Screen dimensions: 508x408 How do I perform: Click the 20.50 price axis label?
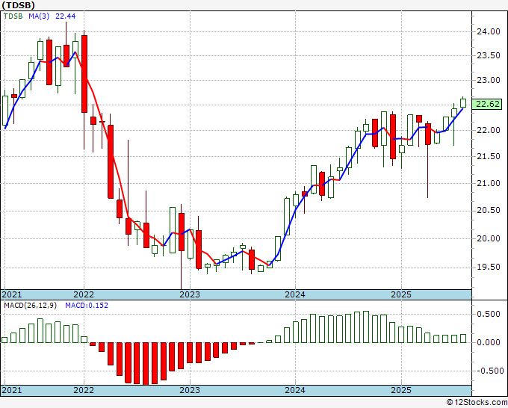click(489, 210)
